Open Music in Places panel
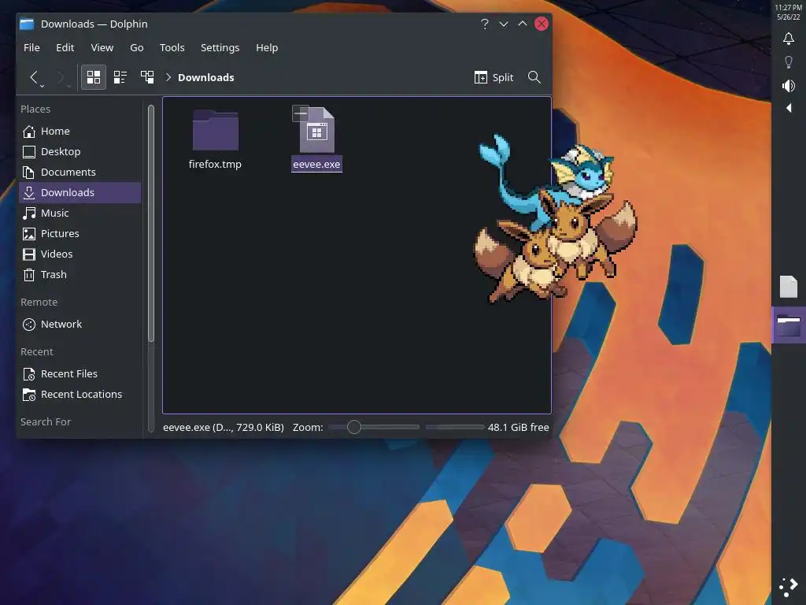 pos(79,213)
